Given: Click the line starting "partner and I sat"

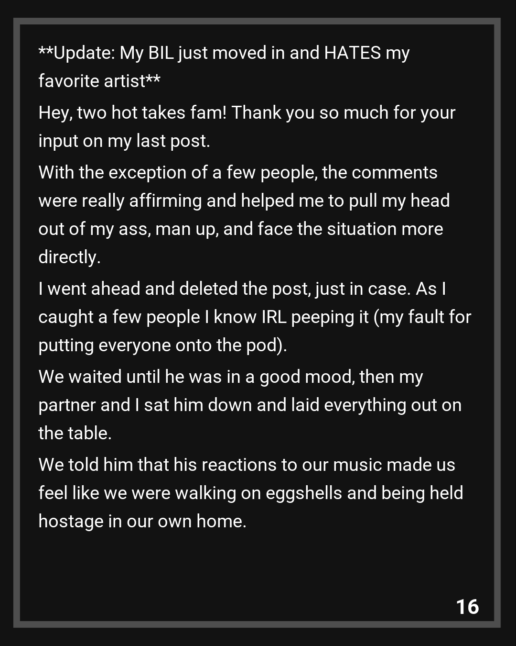Looking at the screenshot, I should click(x=249, y=405).
